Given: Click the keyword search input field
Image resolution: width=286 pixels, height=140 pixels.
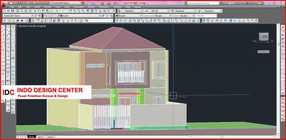Looking at the screenshot, I should (x=203, y=3).
